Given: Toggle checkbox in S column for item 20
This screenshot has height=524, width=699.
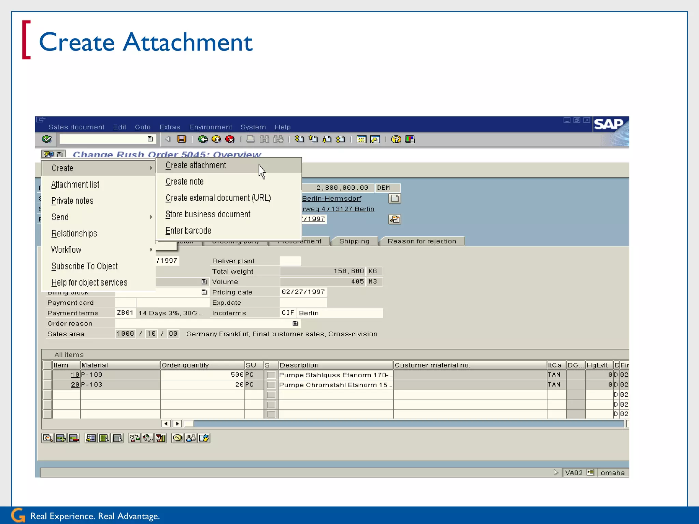Looking at the screenshot, I should [x=271, y=385].
